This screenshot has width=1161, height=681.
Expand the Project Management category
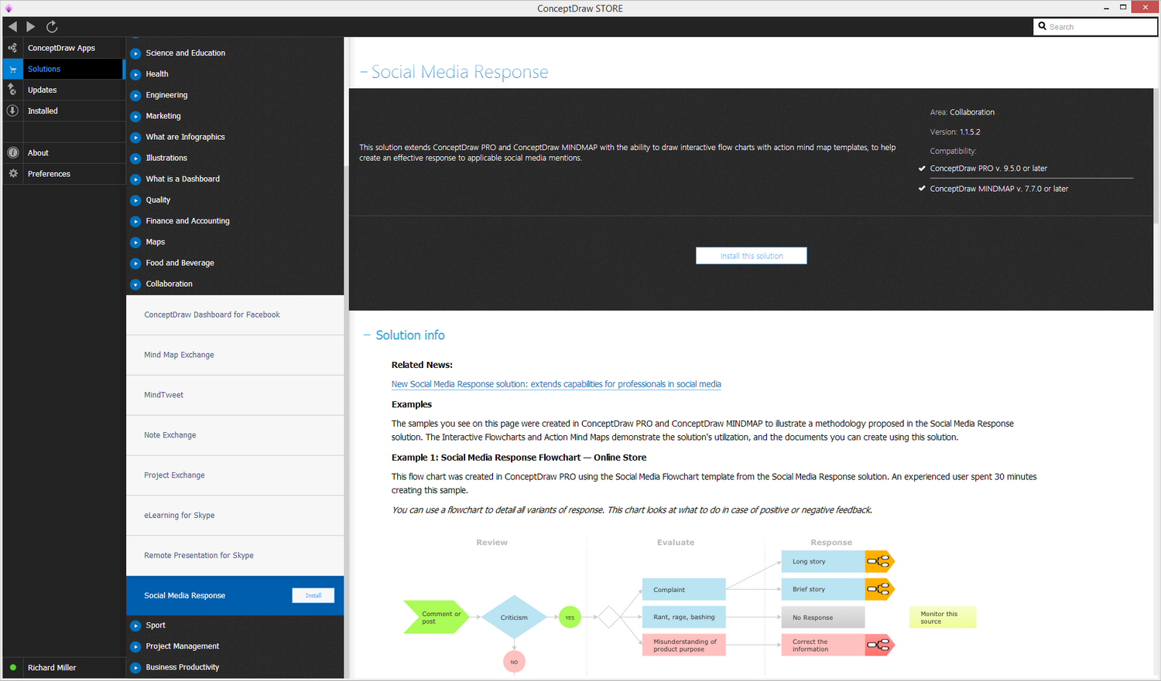[x=135, y=646]
